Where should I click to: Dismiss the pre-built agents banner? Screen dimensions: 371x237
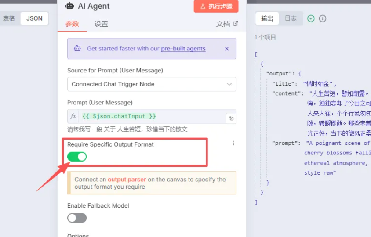pyautogui.click(x=227, y=48)
